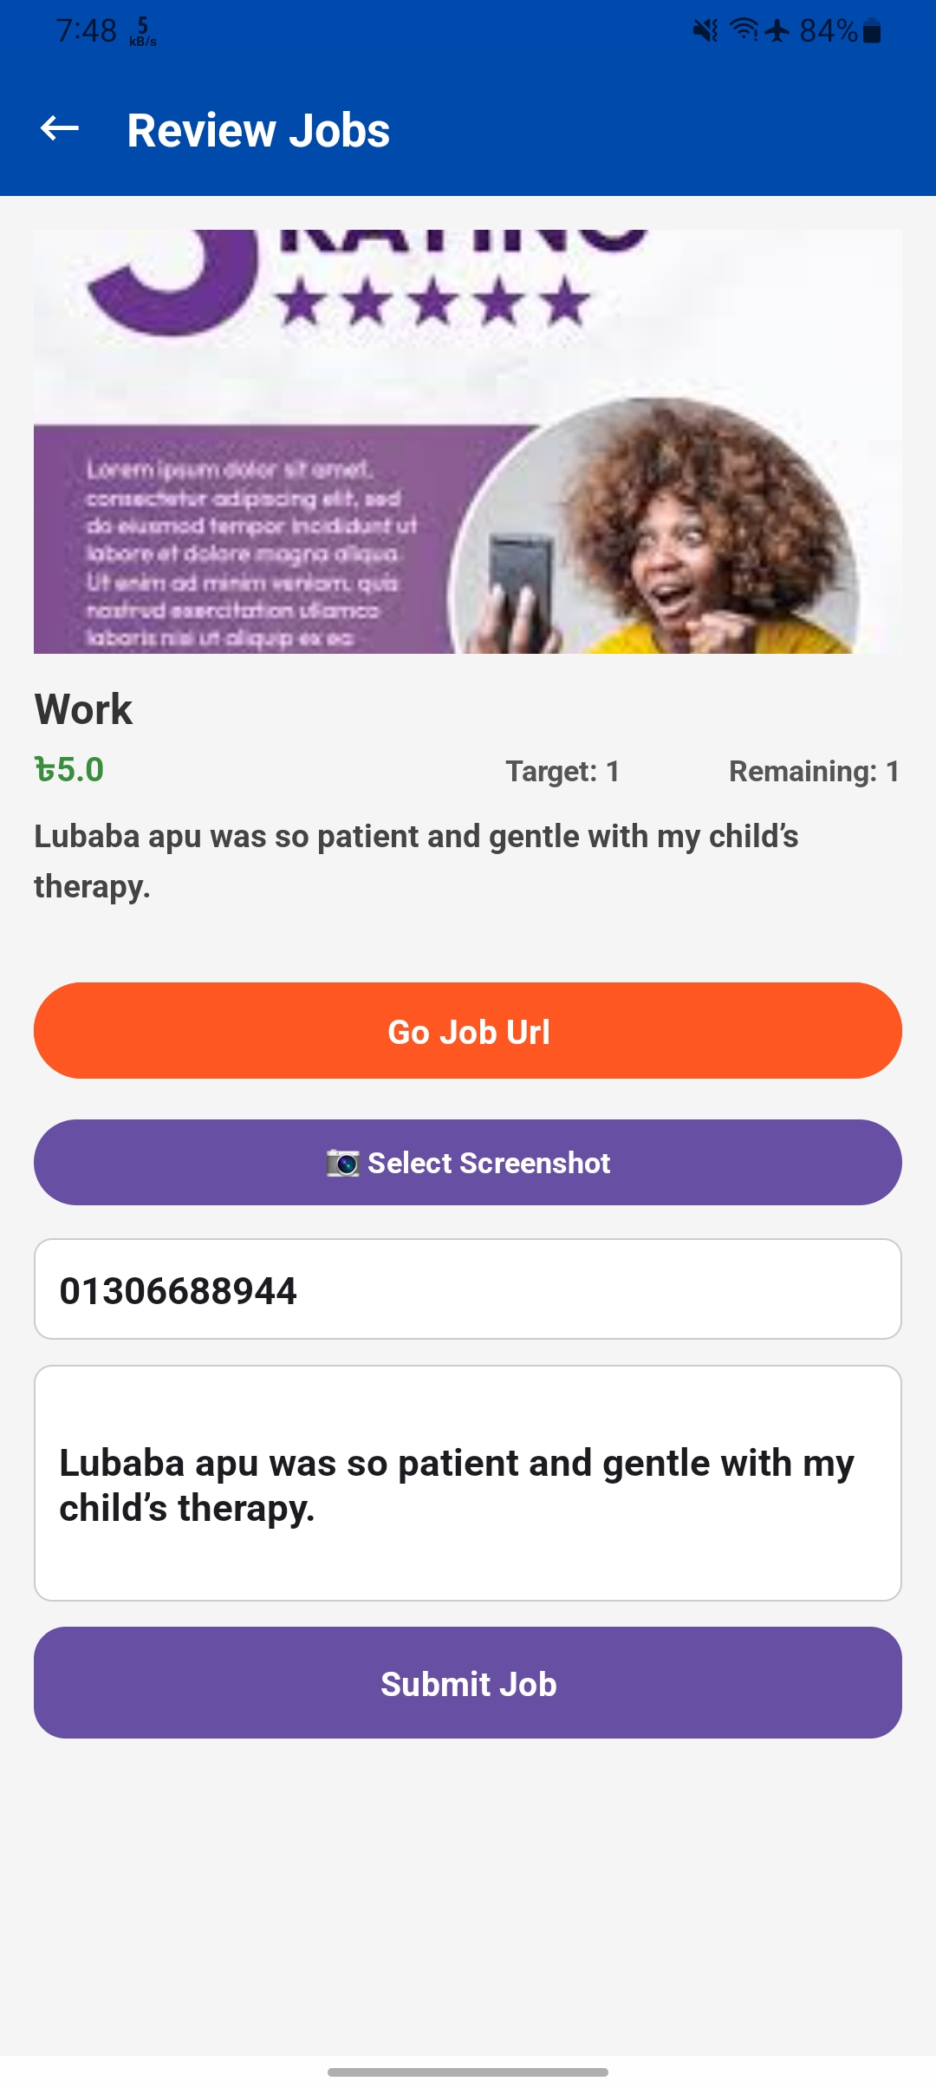Tap the Remaining: 1 label
Screen dimensions: 936x2088
tap(814, 771)
